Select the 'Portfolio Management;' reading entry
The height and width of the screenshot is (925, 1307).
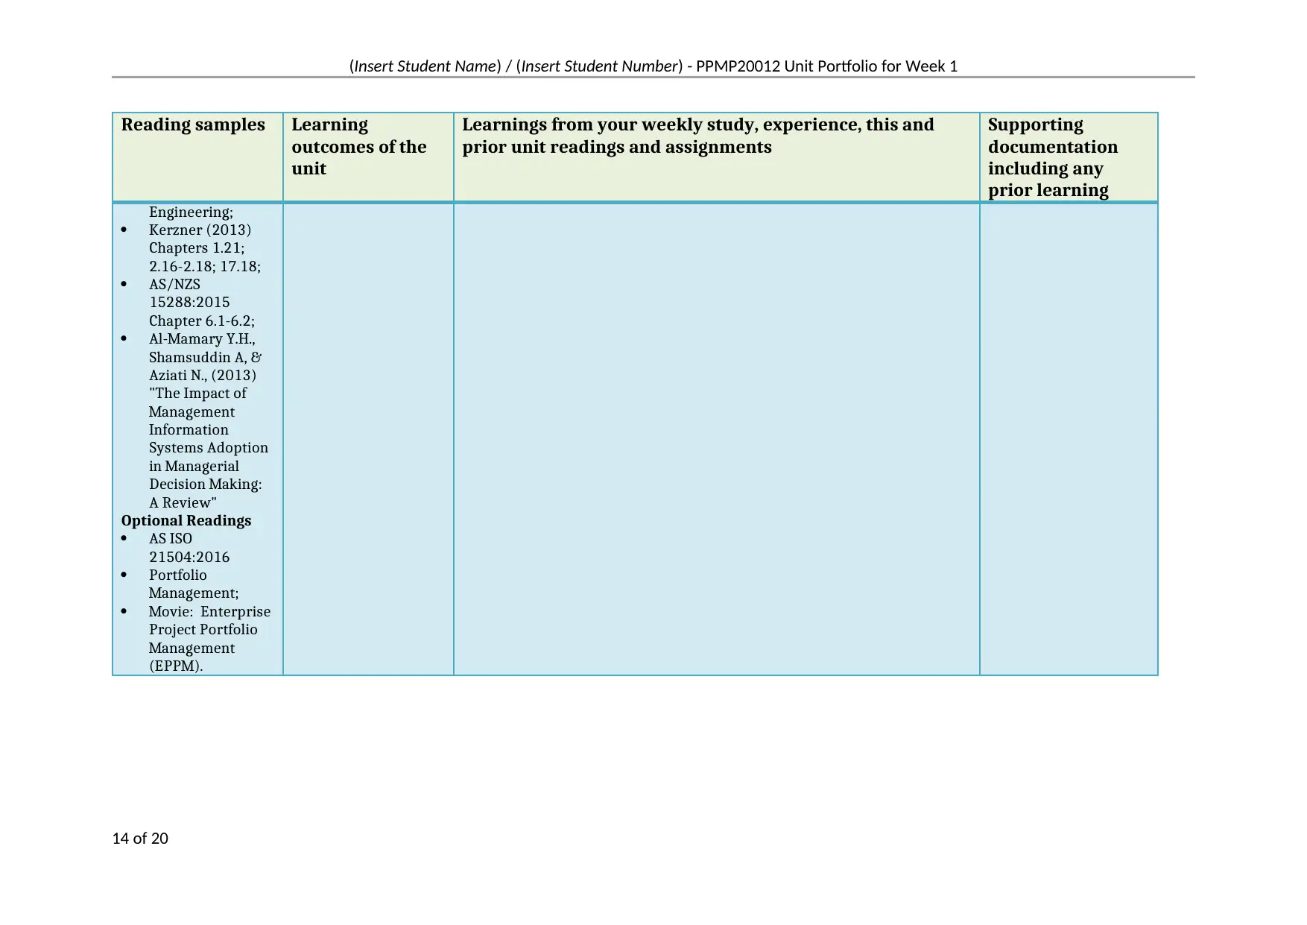pos(194,584)
